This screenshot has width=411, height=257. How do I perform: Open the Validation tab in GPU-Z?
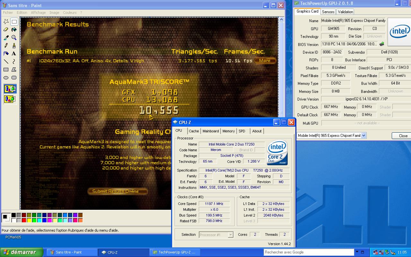click(x=345, y=12)
